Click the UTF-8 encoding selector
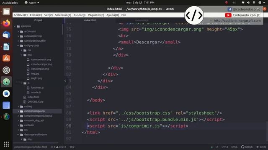The width and height of the screenshot is (268, 150). (x=224, y=147)
